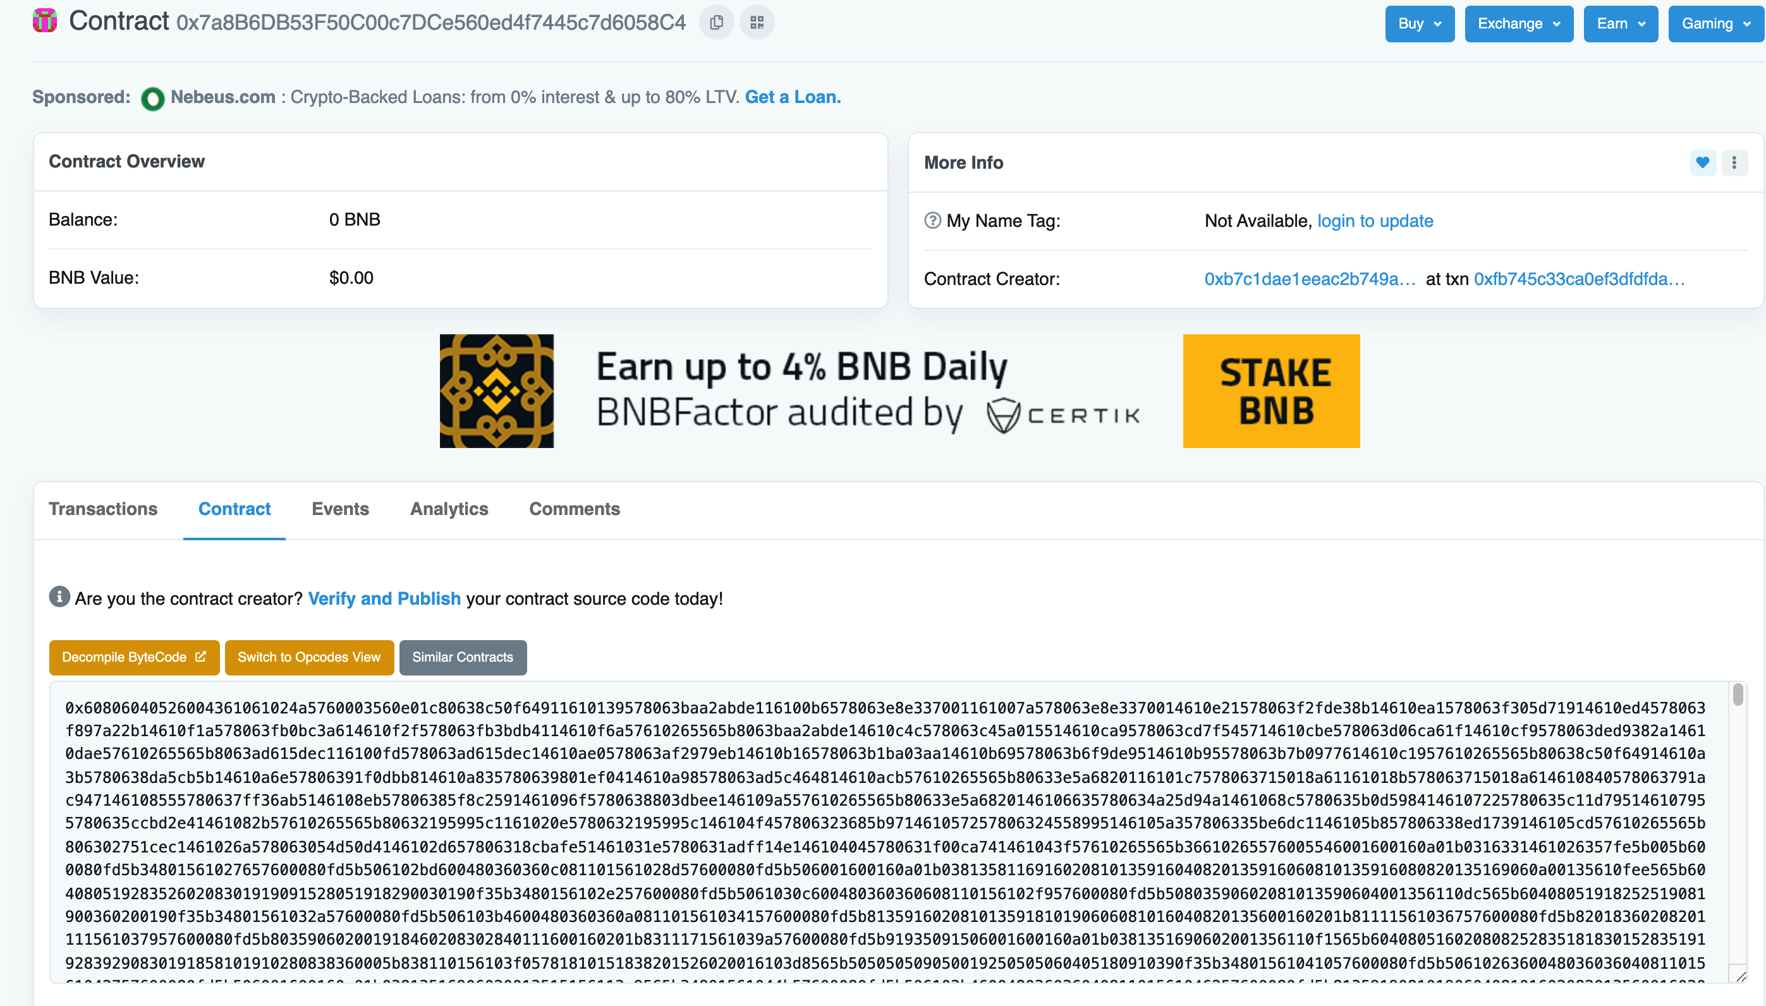
Task: Copy the contract address to clipboard
Action: click(x=716, y=22)
